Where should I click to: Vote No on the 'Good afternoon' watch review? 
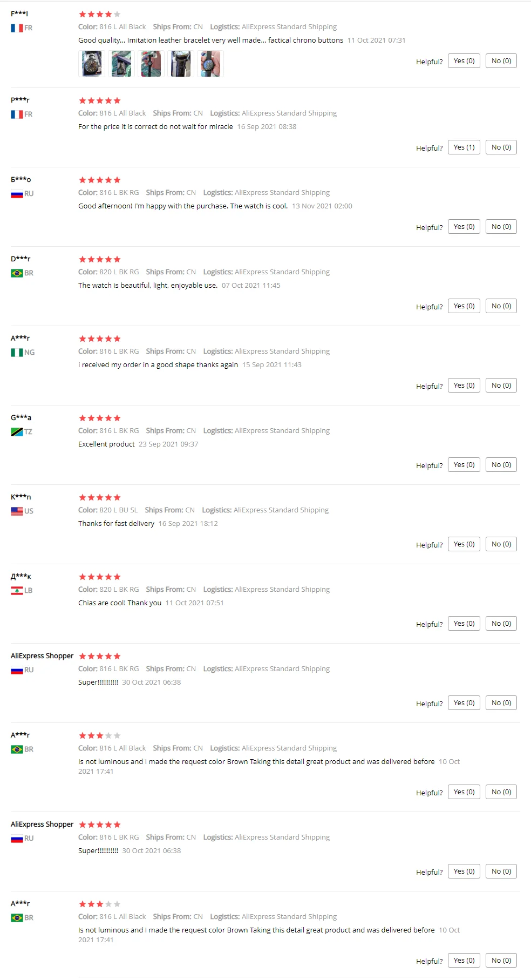501,227
